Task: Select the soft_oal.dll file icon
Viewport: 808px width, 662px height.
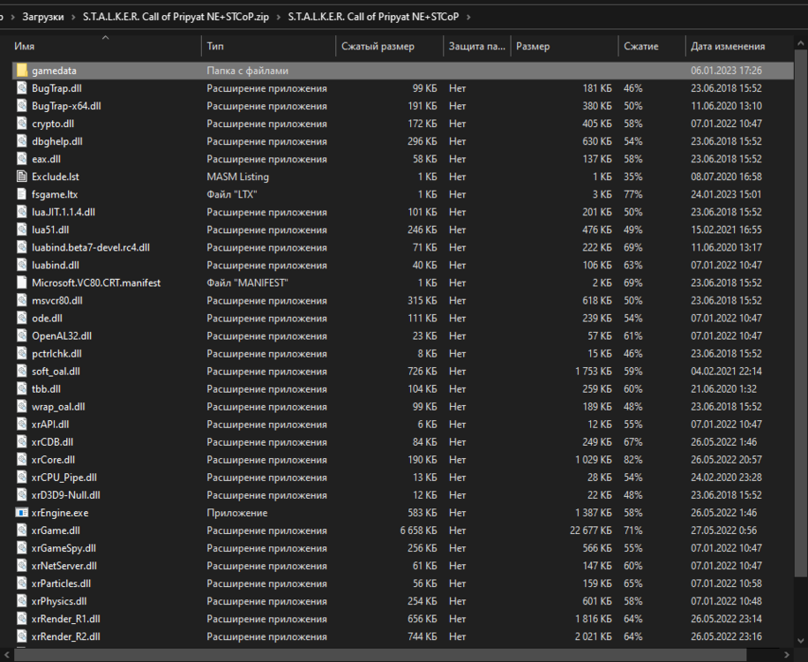Action: pyautogui.click(x=22, y=371)
